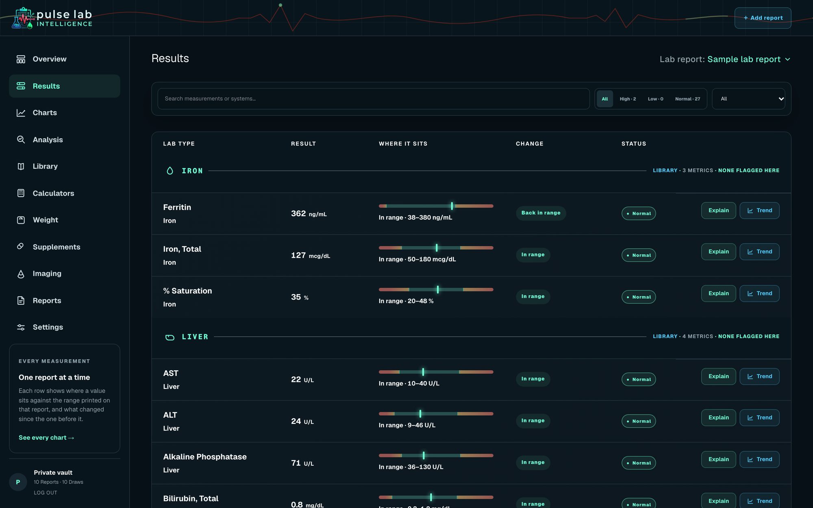Select the All status filter
Screen dimensions: 813x508
(x=605, y=99)
